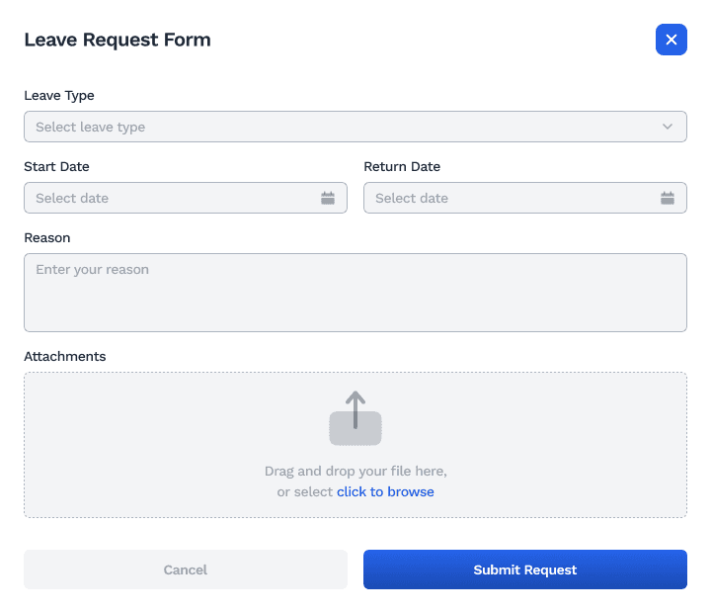Open the Start Date calendar icon
The width and height of the screenshot is (711, 613).
pyautogui.click(x=328, y=198)
